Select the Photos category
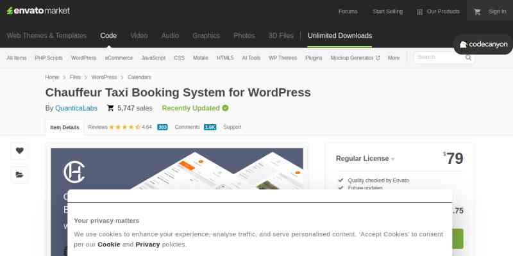 [244, 36]
